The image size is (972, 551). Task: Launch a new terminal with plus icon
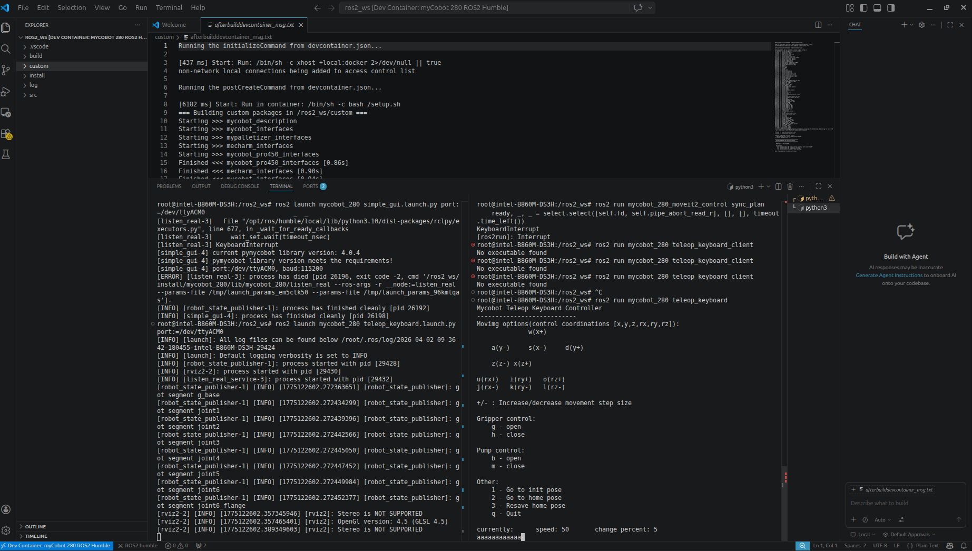[761, 186]
